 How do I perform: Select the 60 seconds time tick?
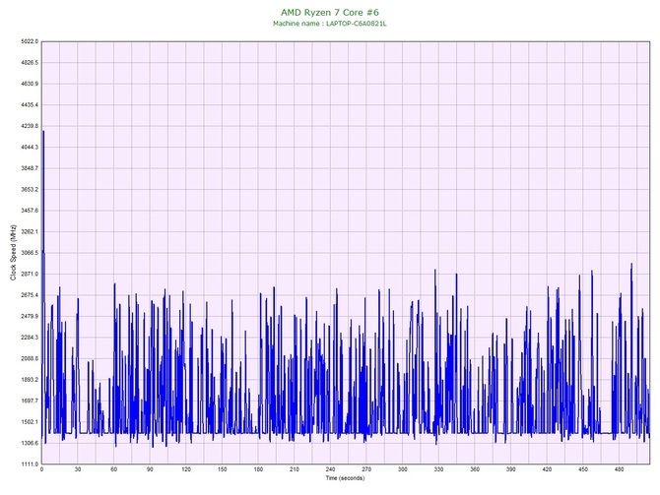point(113,469)
